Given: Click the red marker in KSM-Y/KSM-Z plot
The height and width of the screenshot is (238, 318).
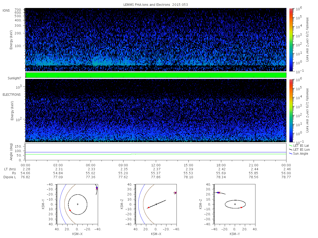Looking at the screenshot, I should coord(241,207).
